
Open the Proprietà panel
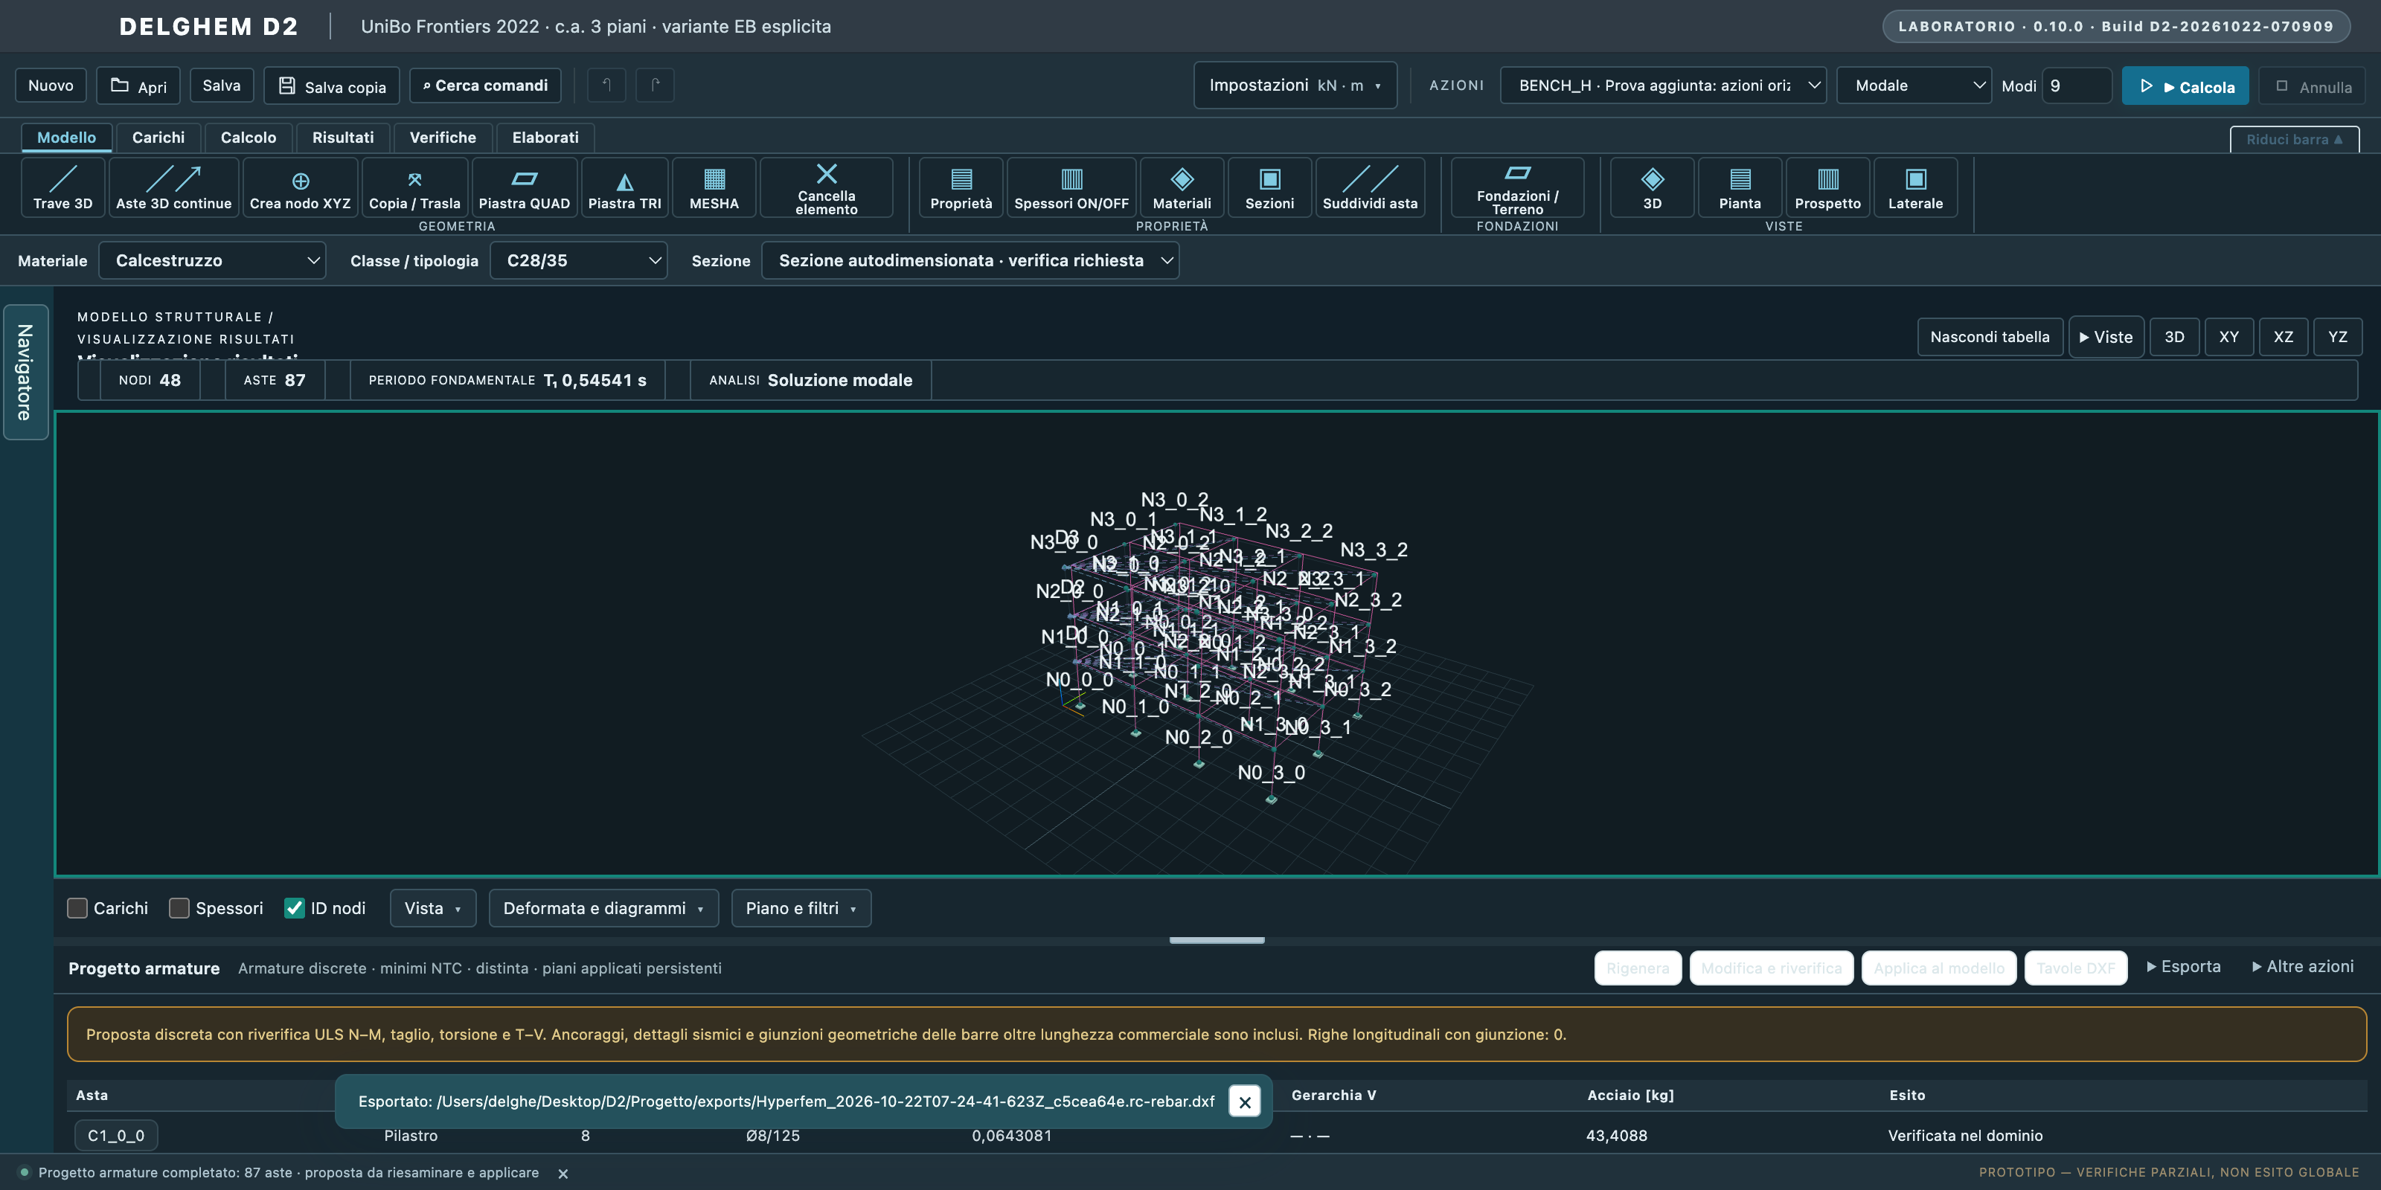point(961,187)
